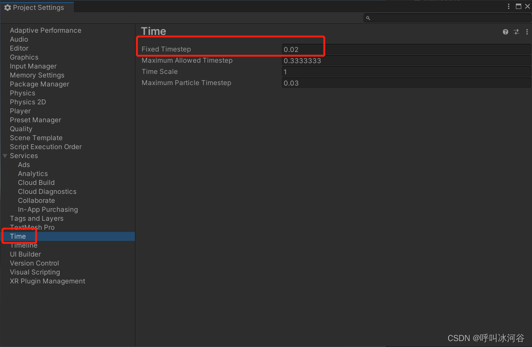The height and width of the screenshot is (347, 532).
Task: Select the Fixed Timestep label
Action: pyautogui.click(x=166, y=49)
